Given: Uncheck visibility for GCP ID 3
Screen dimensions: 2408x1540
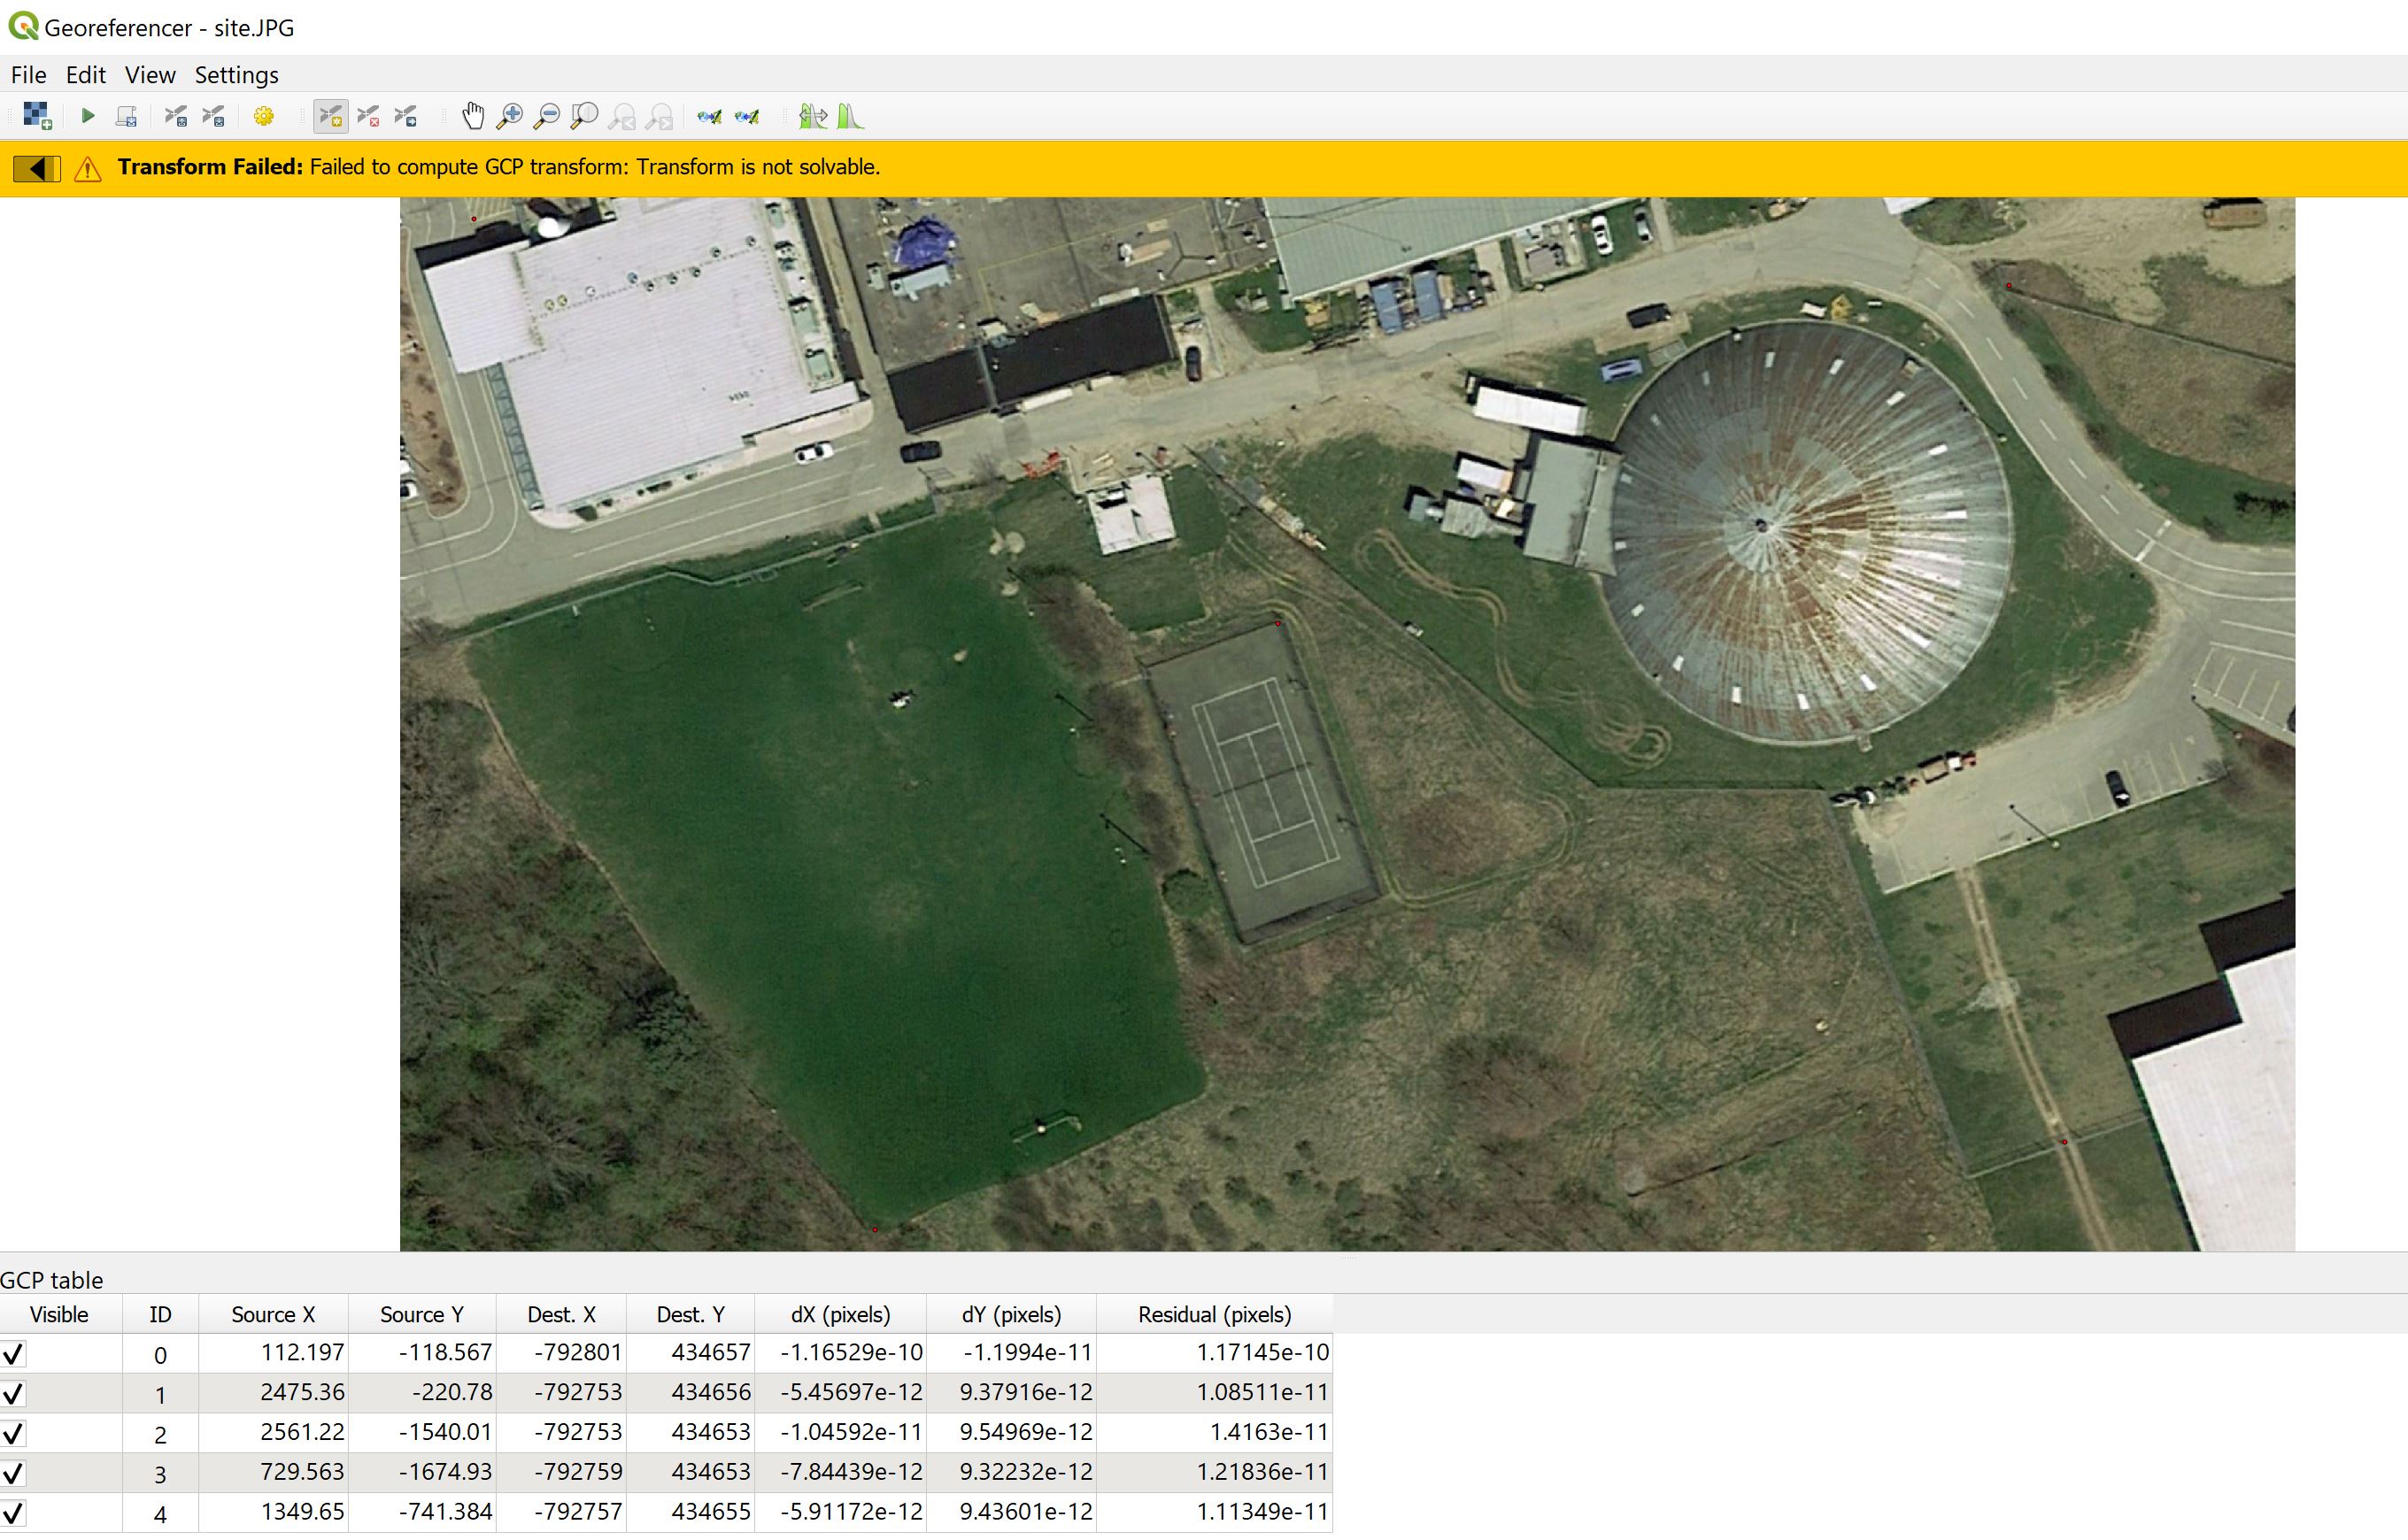Looking at the screenshot, I should (13, 1474).
